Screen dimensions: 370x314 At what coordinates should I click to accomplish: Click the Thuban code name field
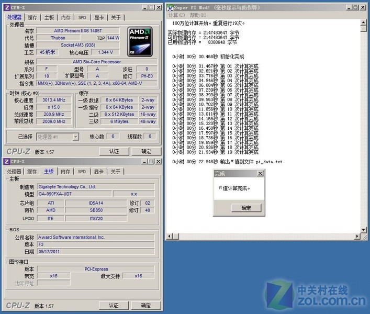(58, 38)
